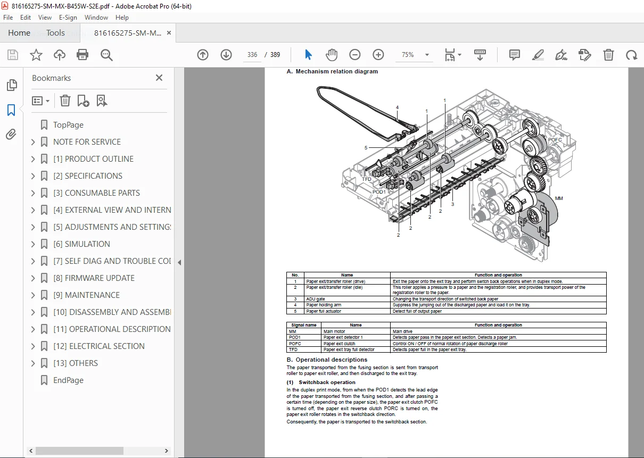Open the Edit PDF stamp tool
This screenshot has height=458, width=644.
coord(584,55)
